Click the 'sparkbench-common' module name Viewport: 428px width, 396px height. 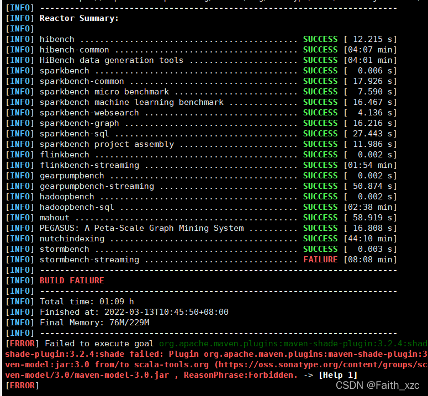82,81
